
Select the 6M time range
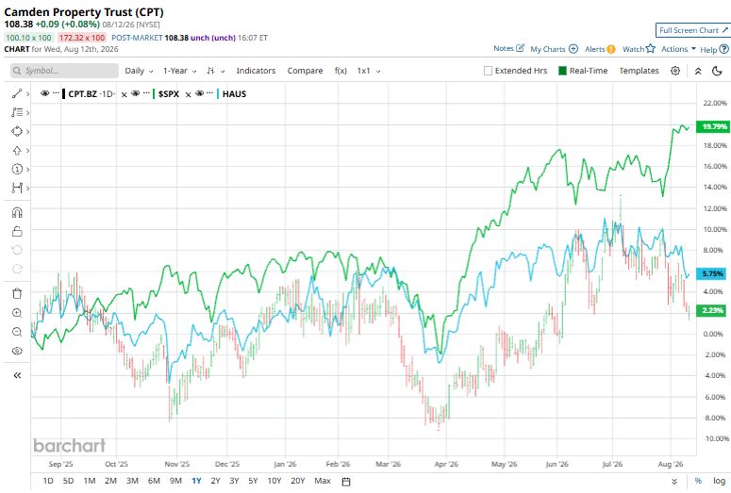154,481
